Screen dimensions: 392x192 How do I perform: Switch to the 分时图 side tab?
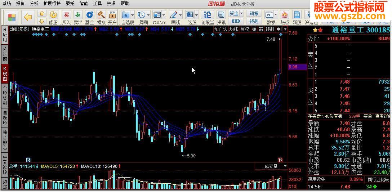[5, 54]
